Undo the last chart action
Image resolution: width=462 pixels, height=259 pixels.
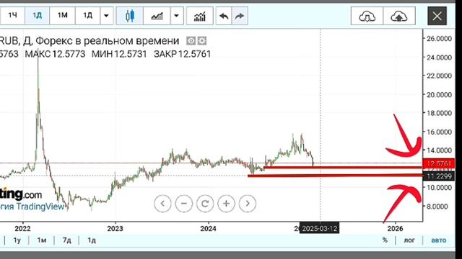click(x=224, y=16)
